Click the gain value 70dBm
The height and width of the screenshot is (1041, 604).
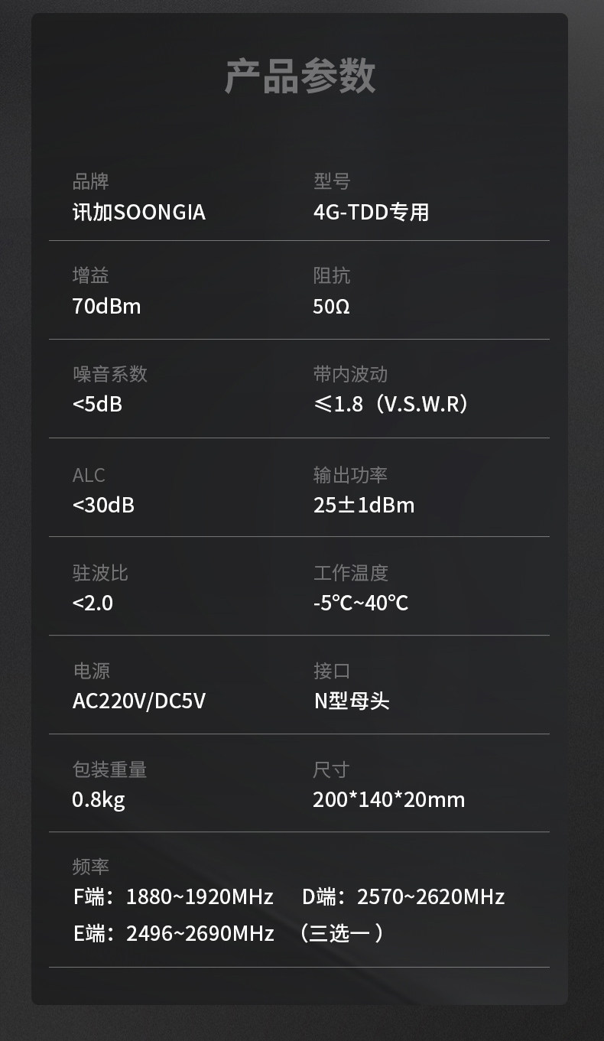click(106, 307)
